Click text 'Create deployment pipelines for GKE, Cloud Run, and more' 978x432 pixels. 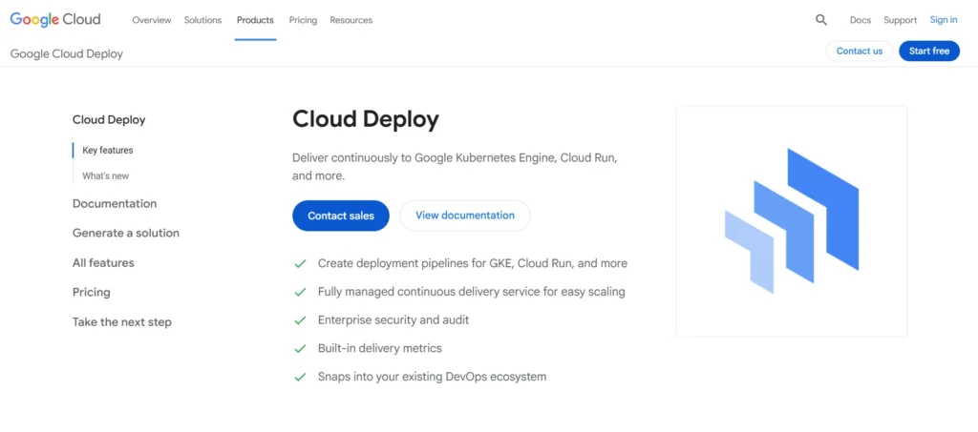coord(473,263)
